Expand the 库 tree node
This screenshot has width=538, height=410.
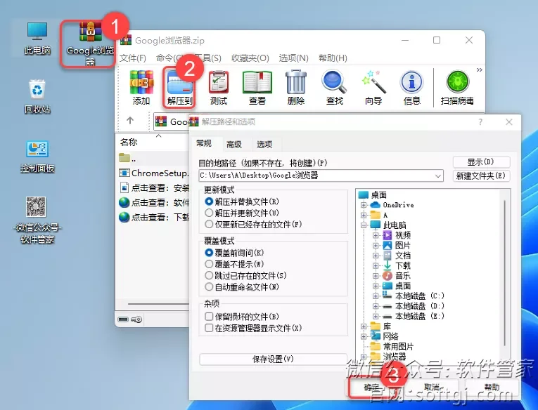coord(364,326)
